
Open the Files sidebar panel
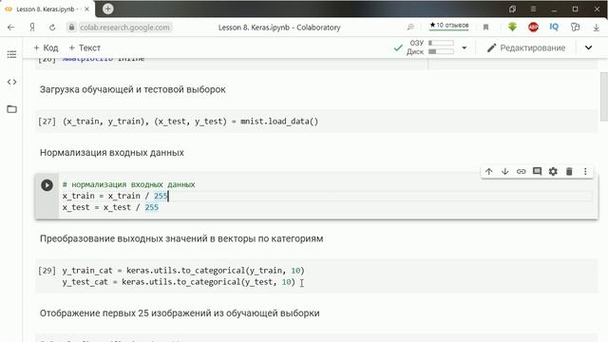(x=11, y=109)
